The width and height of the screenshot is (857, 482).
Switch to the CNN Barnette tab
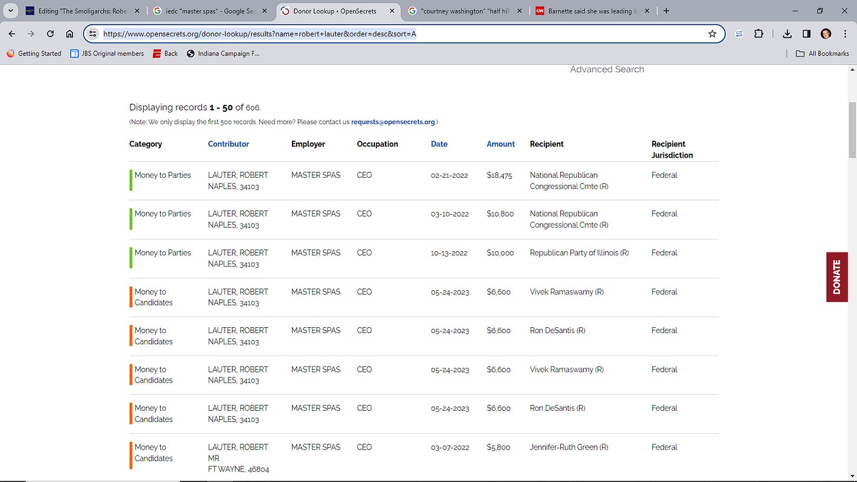(x=592, y=11)
